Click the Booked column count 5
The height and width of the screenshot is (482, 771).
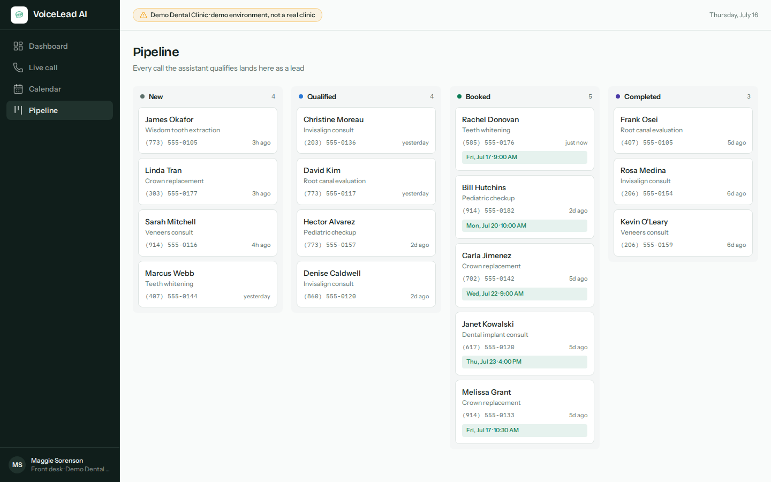(x=590, y=96)
